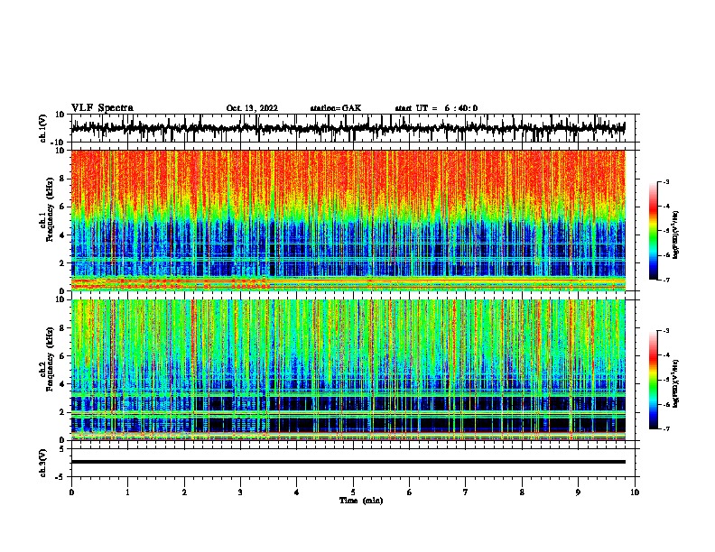Click the ch.2 spectrogram color scale bar

click(653, 380)
